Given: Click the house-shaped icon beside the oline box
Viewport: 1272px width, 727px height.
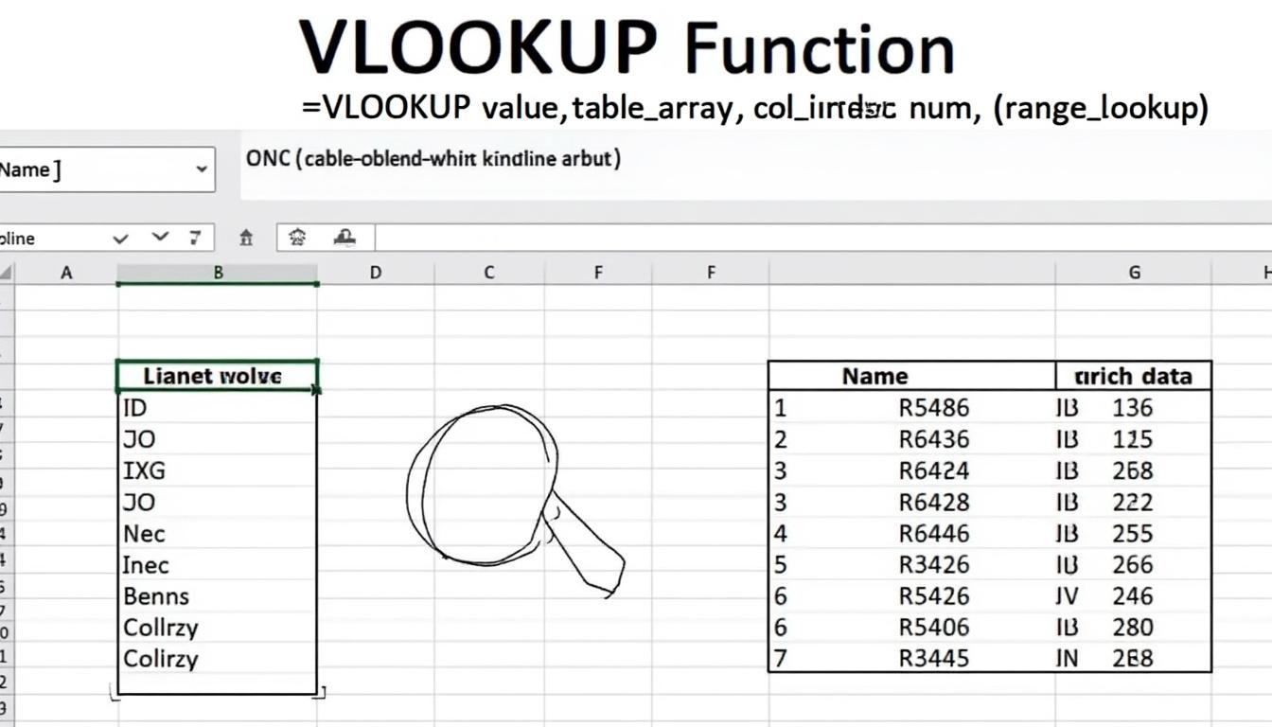Looking at the screenshot, I should [246, 238].
